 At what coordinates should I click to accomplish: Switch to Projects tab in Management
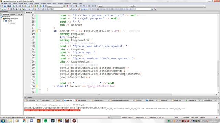(x=6, y=14)
